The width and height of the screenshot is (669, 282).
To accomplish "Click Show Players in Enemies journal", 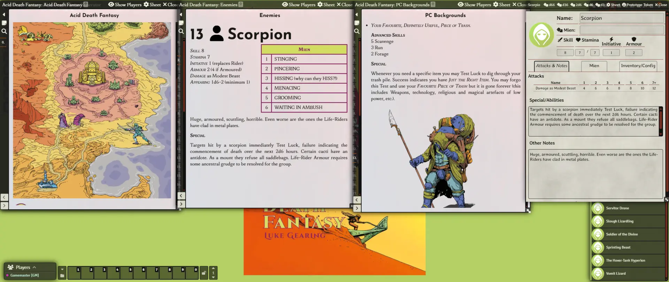I will (x=299, y=5).
